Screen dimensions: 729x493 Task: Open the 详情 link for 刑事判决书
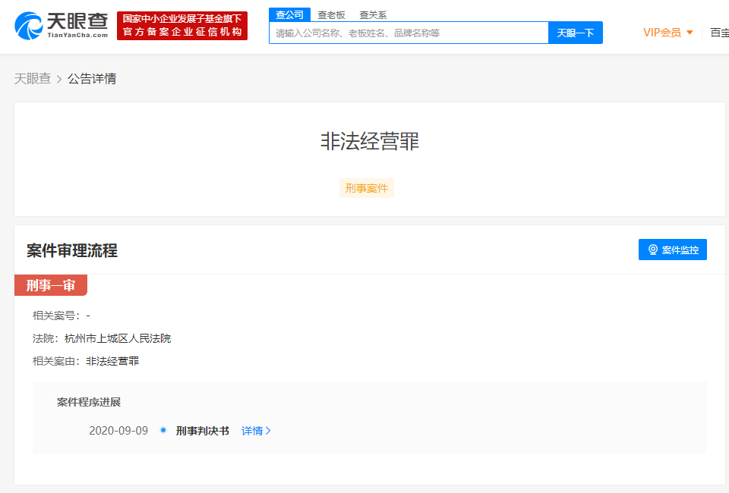(252, 431)
